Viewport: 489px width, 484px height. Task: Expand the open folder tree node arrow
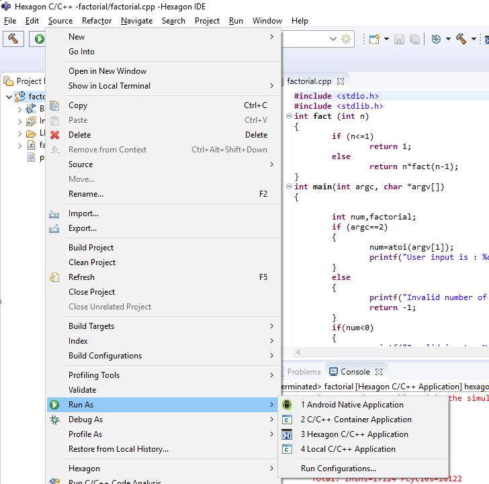click(x=19, y=134)
